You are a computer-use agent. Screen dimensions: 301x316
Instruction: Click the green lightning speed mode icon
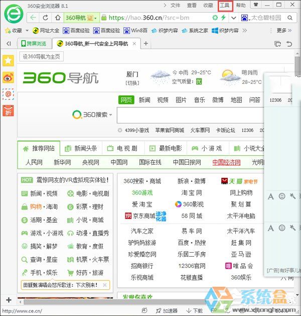tap(223, 18)
